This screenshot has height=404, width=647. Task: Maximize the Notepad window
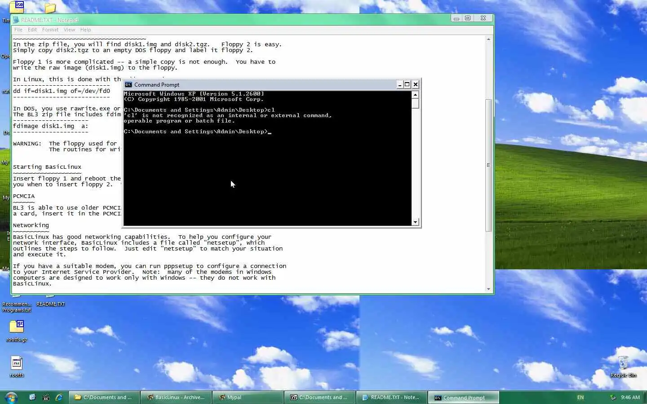click(468, 18)
